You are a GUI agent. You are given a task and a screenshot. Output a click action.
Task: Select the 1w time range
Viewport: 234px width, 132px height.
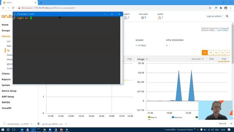216,52
